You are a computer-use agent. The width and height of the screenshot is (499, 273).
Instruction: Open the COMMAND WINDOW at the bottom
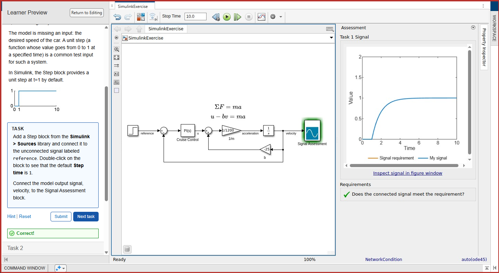tap(24, 268)
